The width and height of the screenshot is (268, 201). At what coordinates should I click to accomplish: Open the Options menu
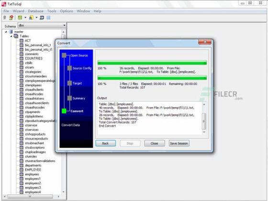tap(67, 11)
